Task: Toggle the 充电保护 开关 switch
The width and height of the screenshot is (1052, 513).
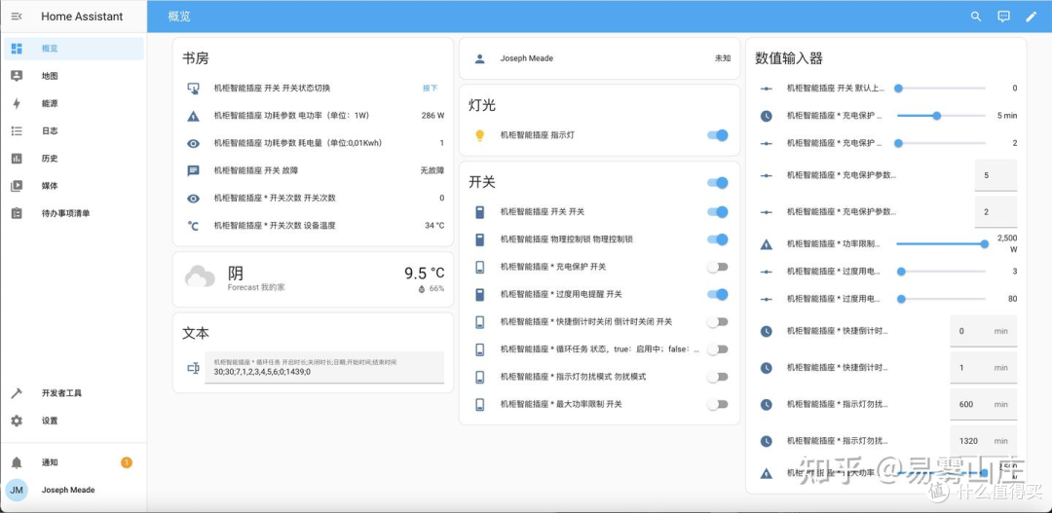Action: click(717, 267)
